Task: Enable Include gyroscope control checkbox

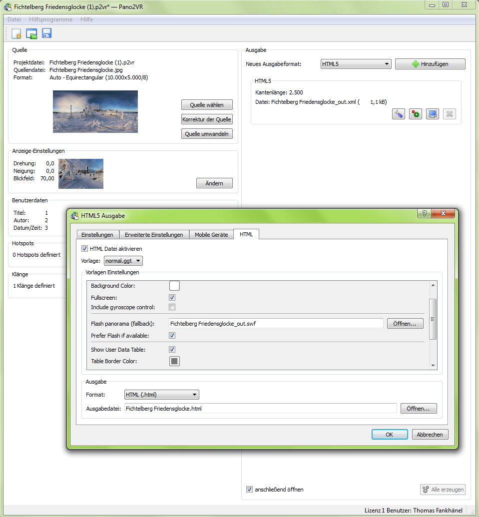Action: pyautogui.click(x=172, y=307)
